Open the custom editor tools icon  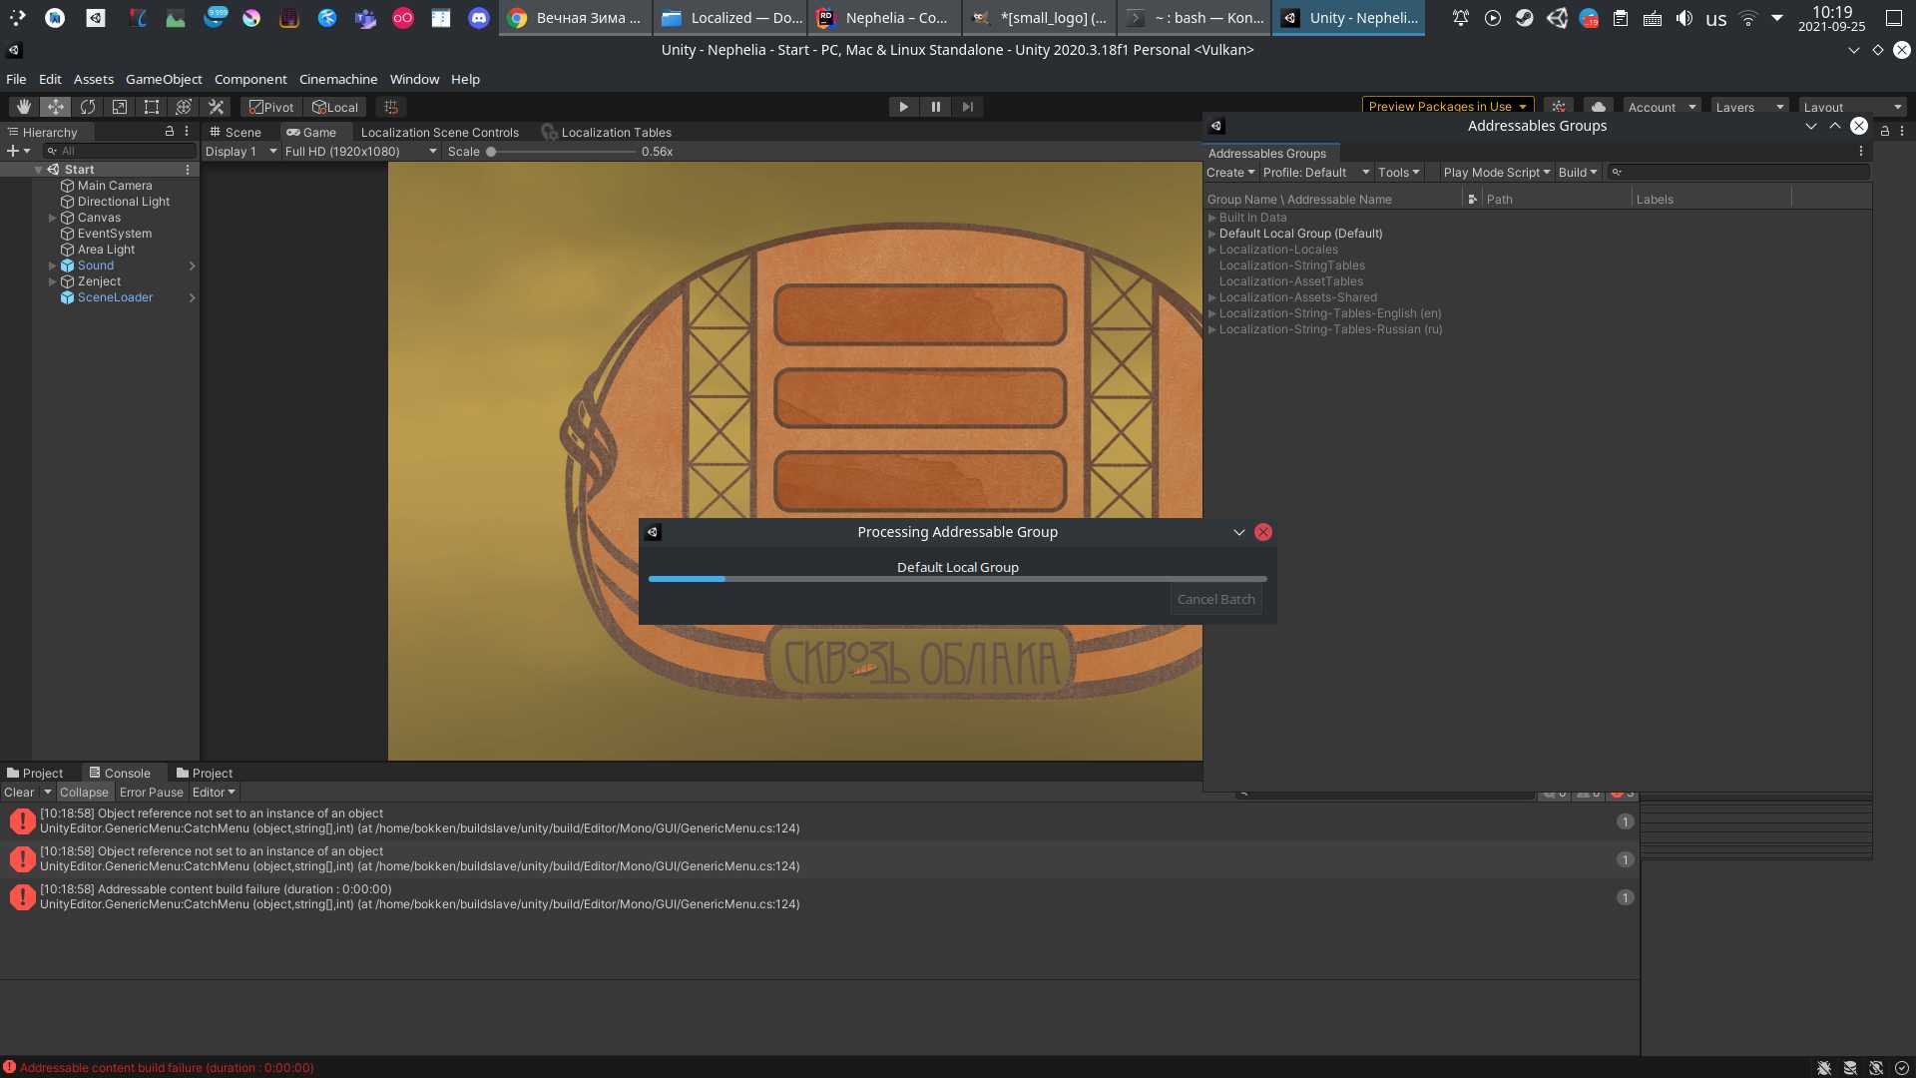[x=216, y=107]
